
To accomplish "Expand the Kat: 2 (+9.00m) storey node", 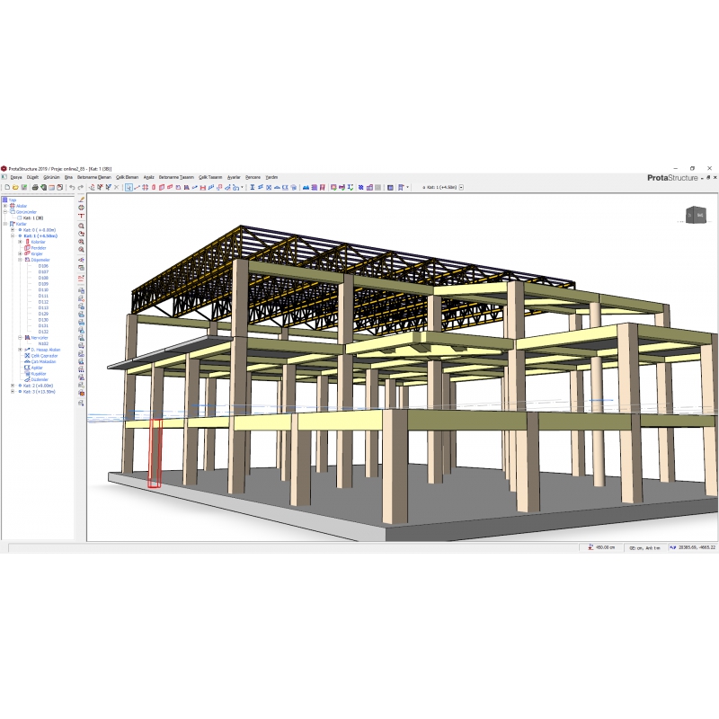I will (12, 386).
